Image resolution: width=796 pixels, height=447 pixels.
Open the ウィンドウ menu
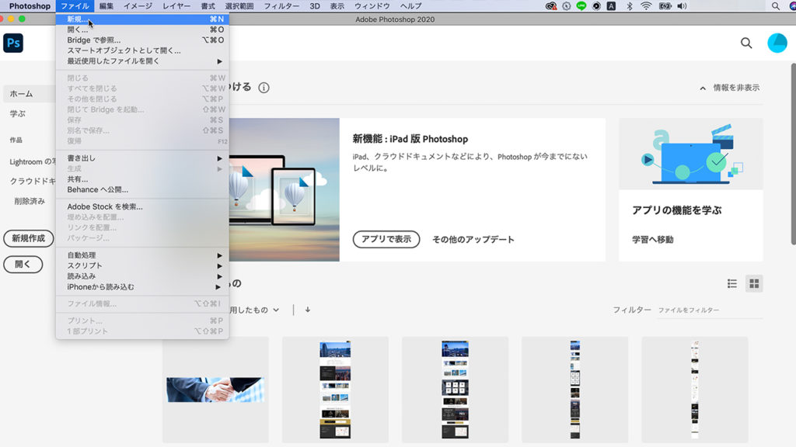tap(372, 6)
